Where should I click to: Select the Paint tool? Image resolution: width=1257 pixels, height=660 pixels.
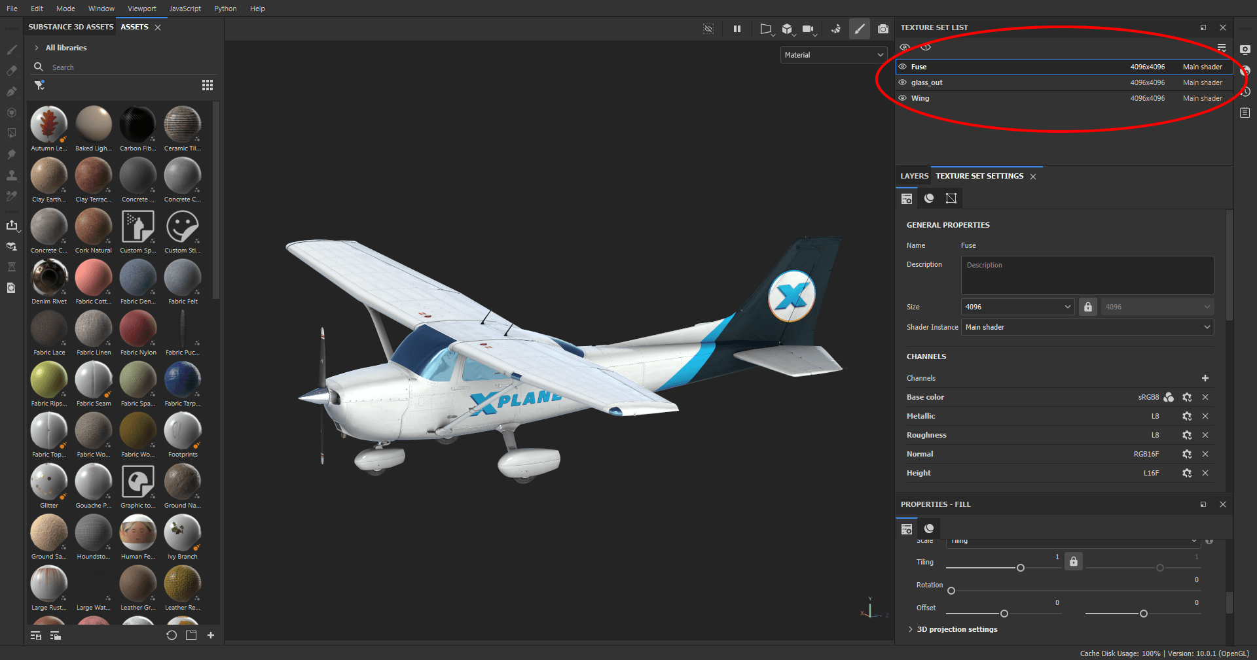coord(11,49)
